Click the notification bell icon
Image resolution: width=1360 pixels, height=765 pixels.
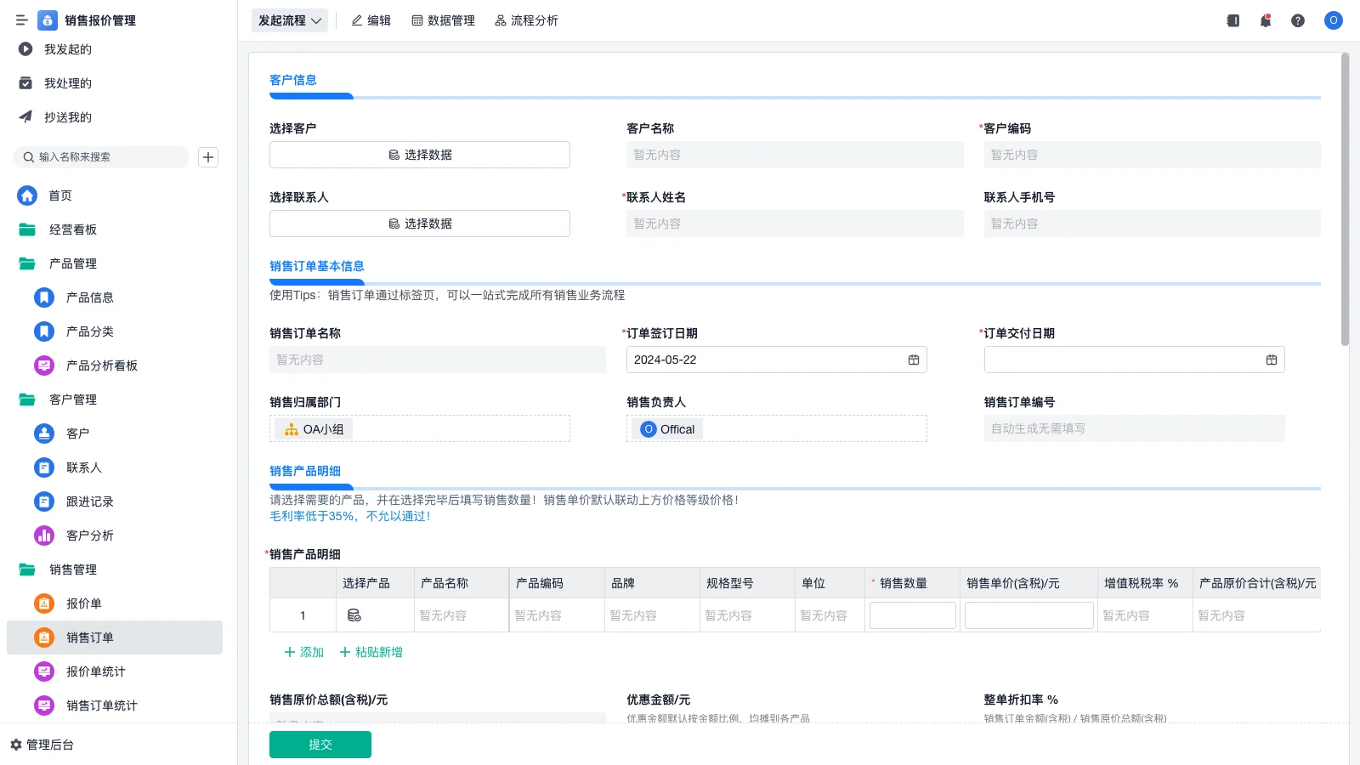pos(1265,20)
